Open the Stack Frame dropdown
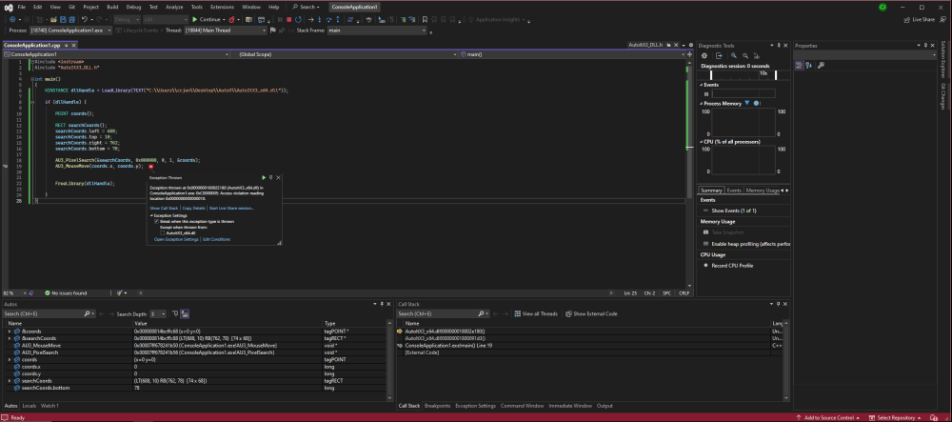 pyautogui.click(x=377, y=30)
